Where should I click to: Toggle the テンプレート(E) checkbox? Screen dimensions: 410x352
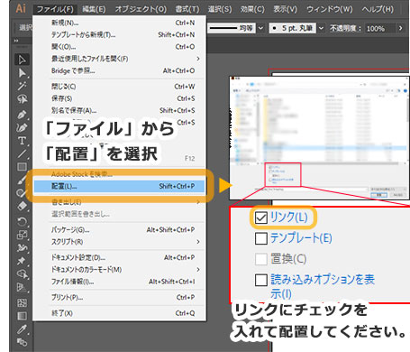click(261, 238)
